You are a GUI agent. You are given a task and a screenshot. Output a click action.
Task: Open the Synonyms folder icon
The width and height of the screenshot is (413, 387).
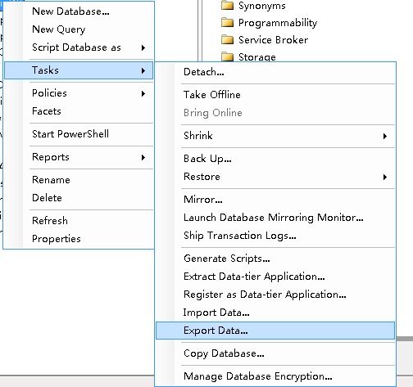227,6
